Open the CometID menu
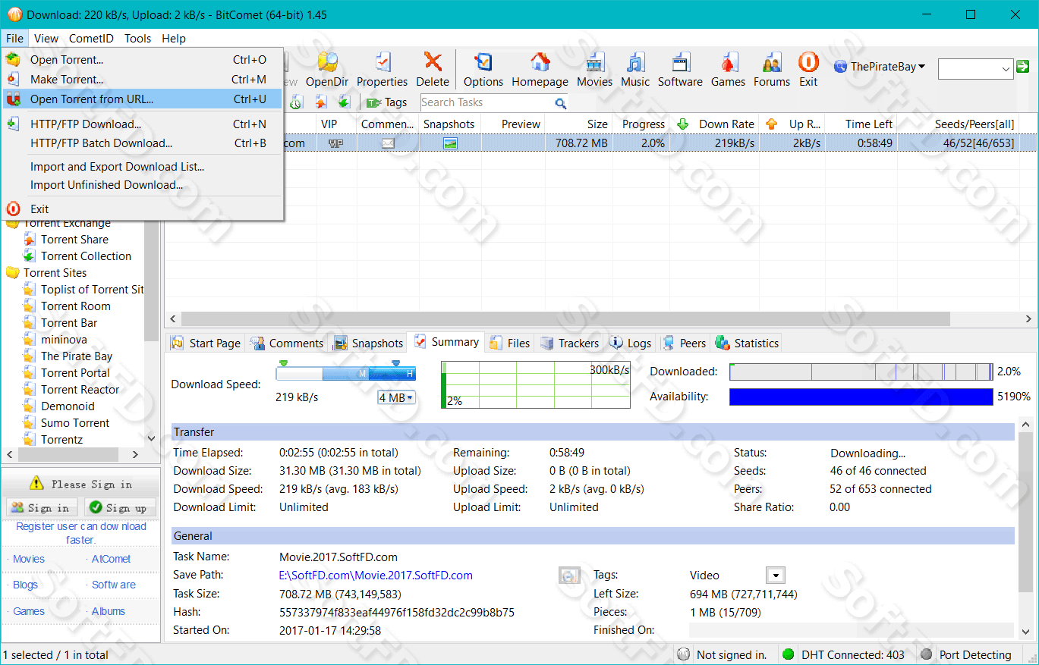The width and height of the screenshot is (1039, 665). [91, 38]
